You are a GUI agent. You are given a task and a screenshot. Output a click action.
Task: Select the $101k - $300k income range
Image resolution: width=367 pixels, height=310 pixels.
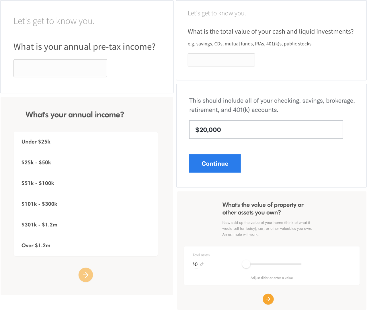pyautogui.click(x=39, y=204)
